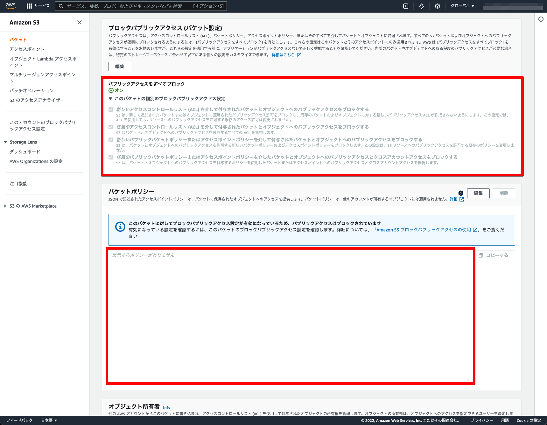Click the AWS logo home icon

(x=11, y=6)
